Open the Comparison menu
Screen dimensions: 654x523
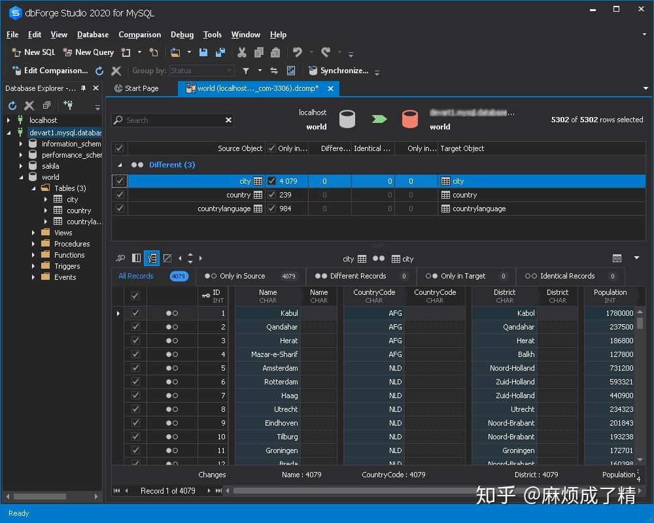tap(139, 35)
